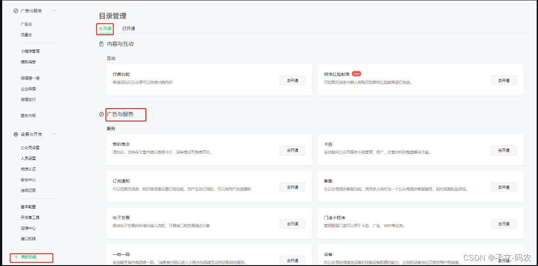
Task: Click the 一物一码 card title
Action: pyautogui.click(x=121, y=255)
